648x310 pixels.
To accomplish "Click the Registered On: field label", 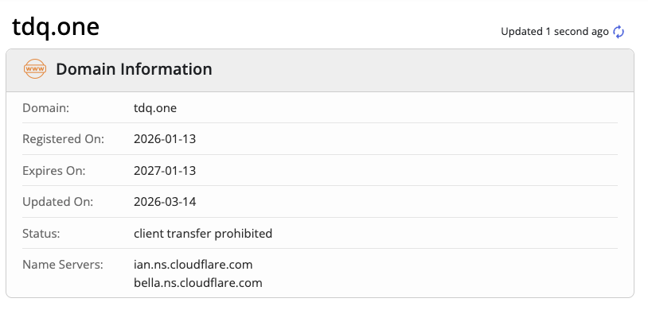I will 63,139.
